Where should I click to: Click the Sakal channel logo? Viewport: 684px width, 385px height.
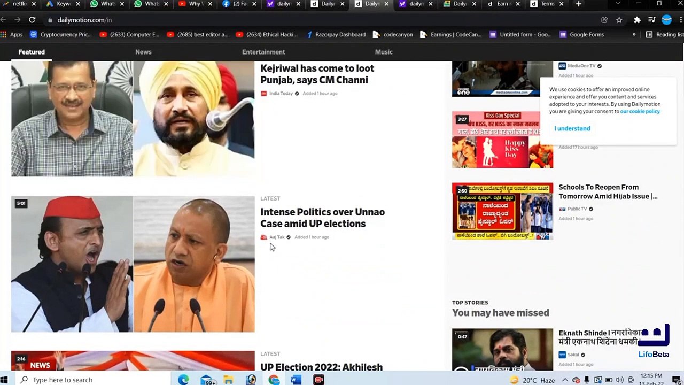click(562, 355)
